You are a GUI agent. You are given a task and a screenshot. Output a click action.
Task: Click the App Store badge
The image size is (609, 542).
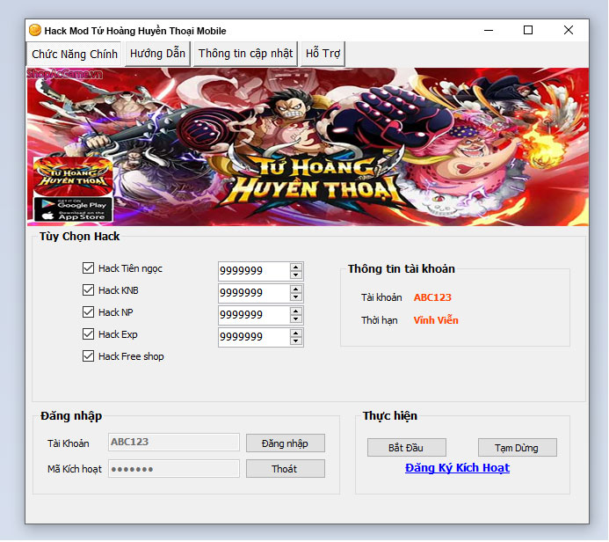point(74,216)
